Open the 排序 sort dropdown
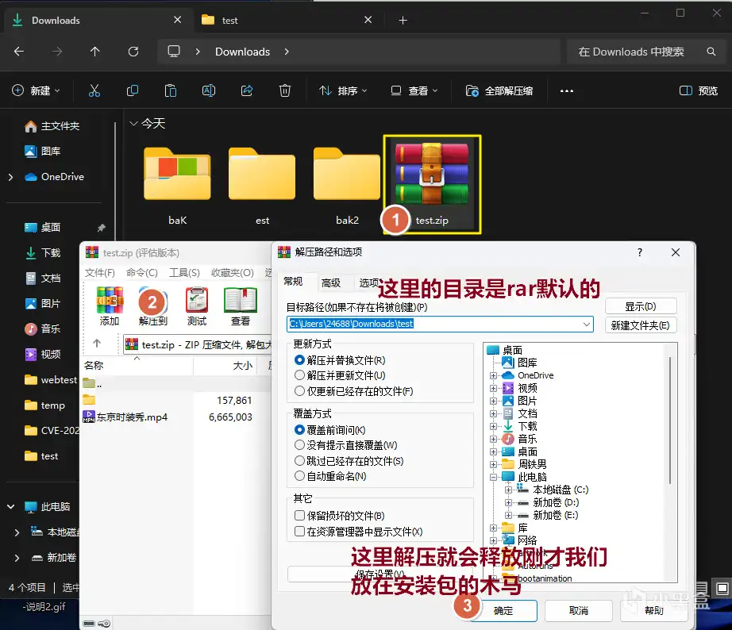The height and width of the screenshot is (630, 732). 342,90
